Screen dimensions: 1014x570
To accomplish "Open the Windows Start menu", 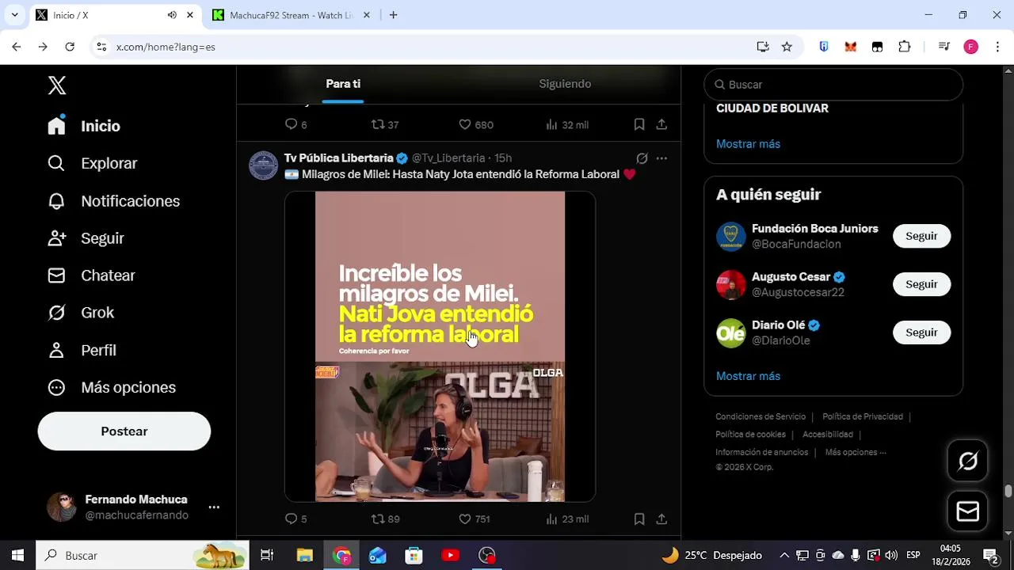I will (x=17, y=556).
